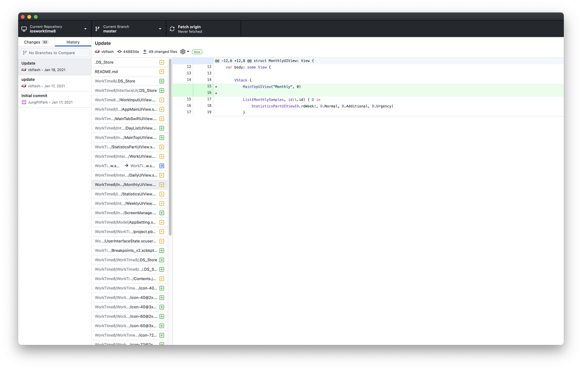Screen dimensions: 582x369
Task: Select the WeeklyUIView file row
Action: click(130, 203)
